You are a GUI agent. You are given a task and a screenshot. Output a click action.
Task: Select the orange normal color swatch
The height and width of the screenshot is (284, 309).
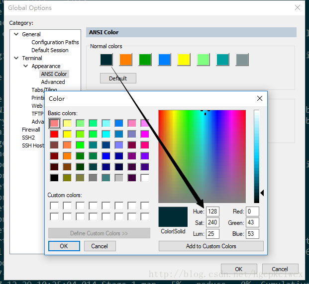point(125,60)
